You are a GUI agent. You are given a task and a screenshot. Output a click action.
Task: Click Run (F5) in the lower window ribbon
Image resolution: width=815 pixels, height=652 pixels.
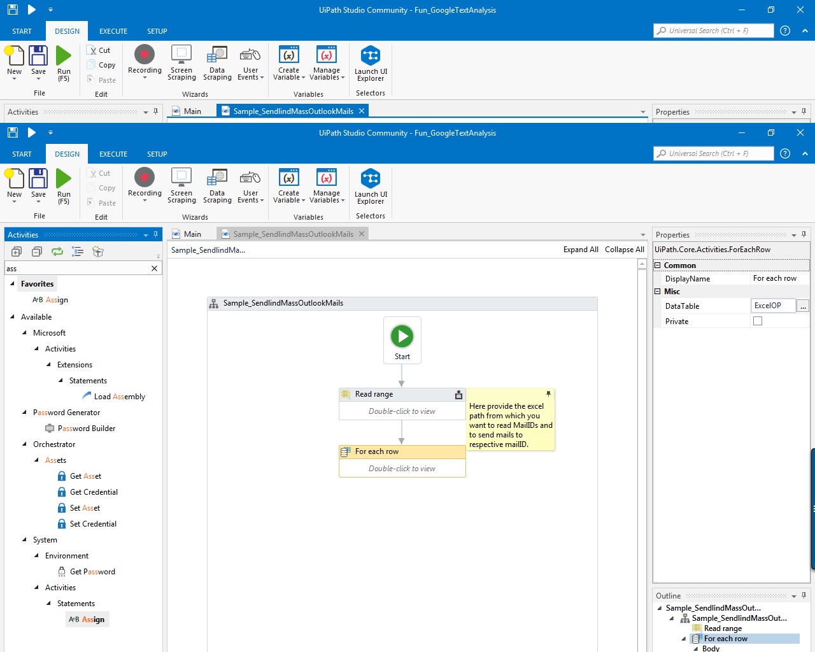64,187
